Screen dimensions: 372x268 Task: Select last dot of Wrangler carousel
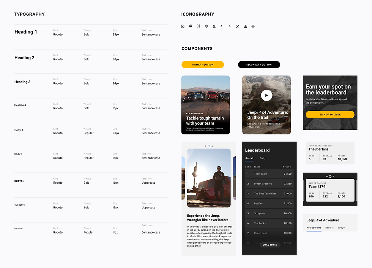tap(212, 146)
